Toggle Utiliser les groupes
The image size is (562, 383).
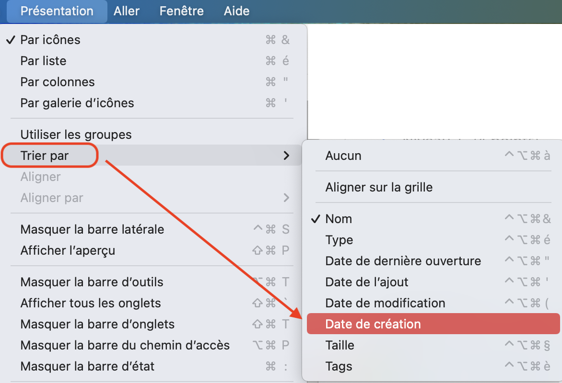click(76, 135)
